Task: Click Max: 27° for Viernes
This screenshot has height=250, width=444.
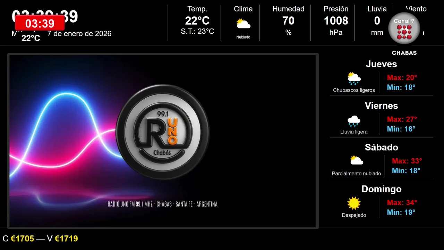Action: pyautogui.click(x=402, y=119)
